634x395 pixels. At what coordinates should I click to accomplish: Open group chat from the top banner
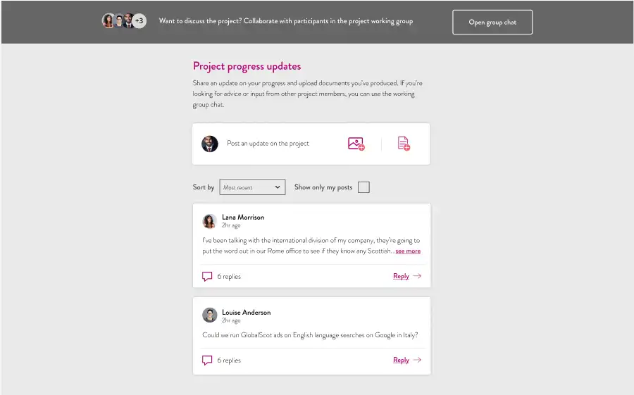coord(492,23)
